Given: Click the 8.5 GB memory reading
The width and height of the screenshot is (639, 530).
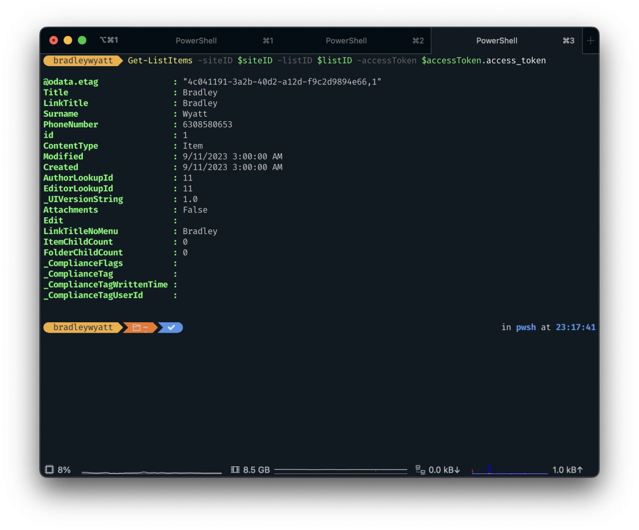Looking at the screenshot, I should pyautogui.click(x=256, y=470).
